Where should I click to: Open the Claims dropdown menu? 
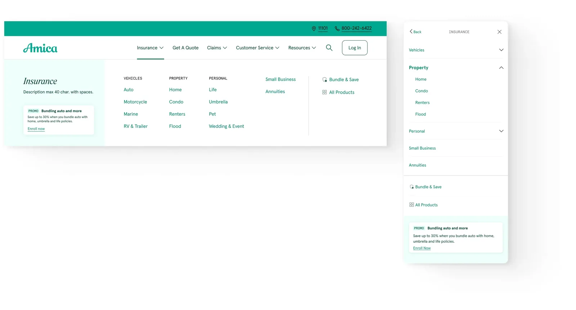pyautogui.click(x=217, y=48)
